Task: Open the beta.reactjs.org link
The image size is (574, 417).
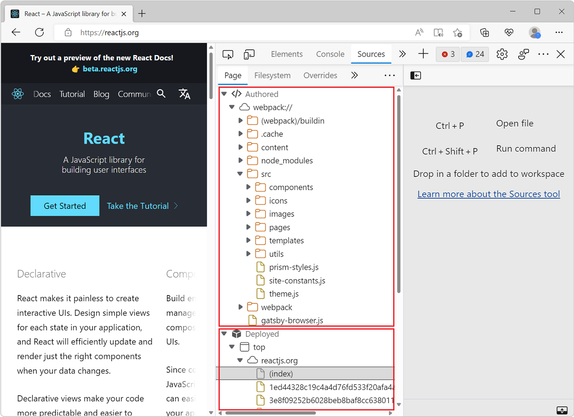Action: point(109,69)
